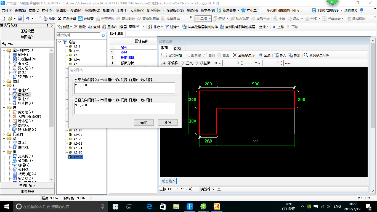Click collapse-all minus icon in navigator
Screen dimensions: 377x212
[x=10, y=44]
